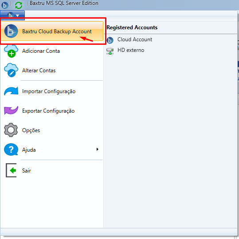239x239 pixels.
Task: Click the gear icon for Opções
Action: [11, 130]
